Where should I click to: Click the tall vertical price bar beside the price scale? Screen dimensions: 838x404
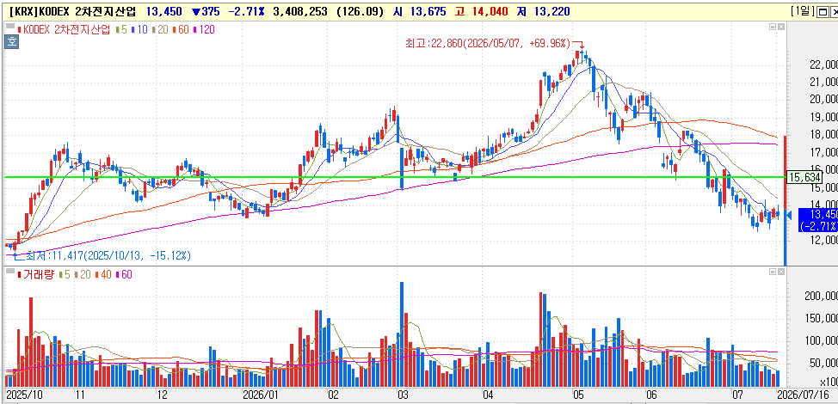pyautogui.click(x=785, y=200)
